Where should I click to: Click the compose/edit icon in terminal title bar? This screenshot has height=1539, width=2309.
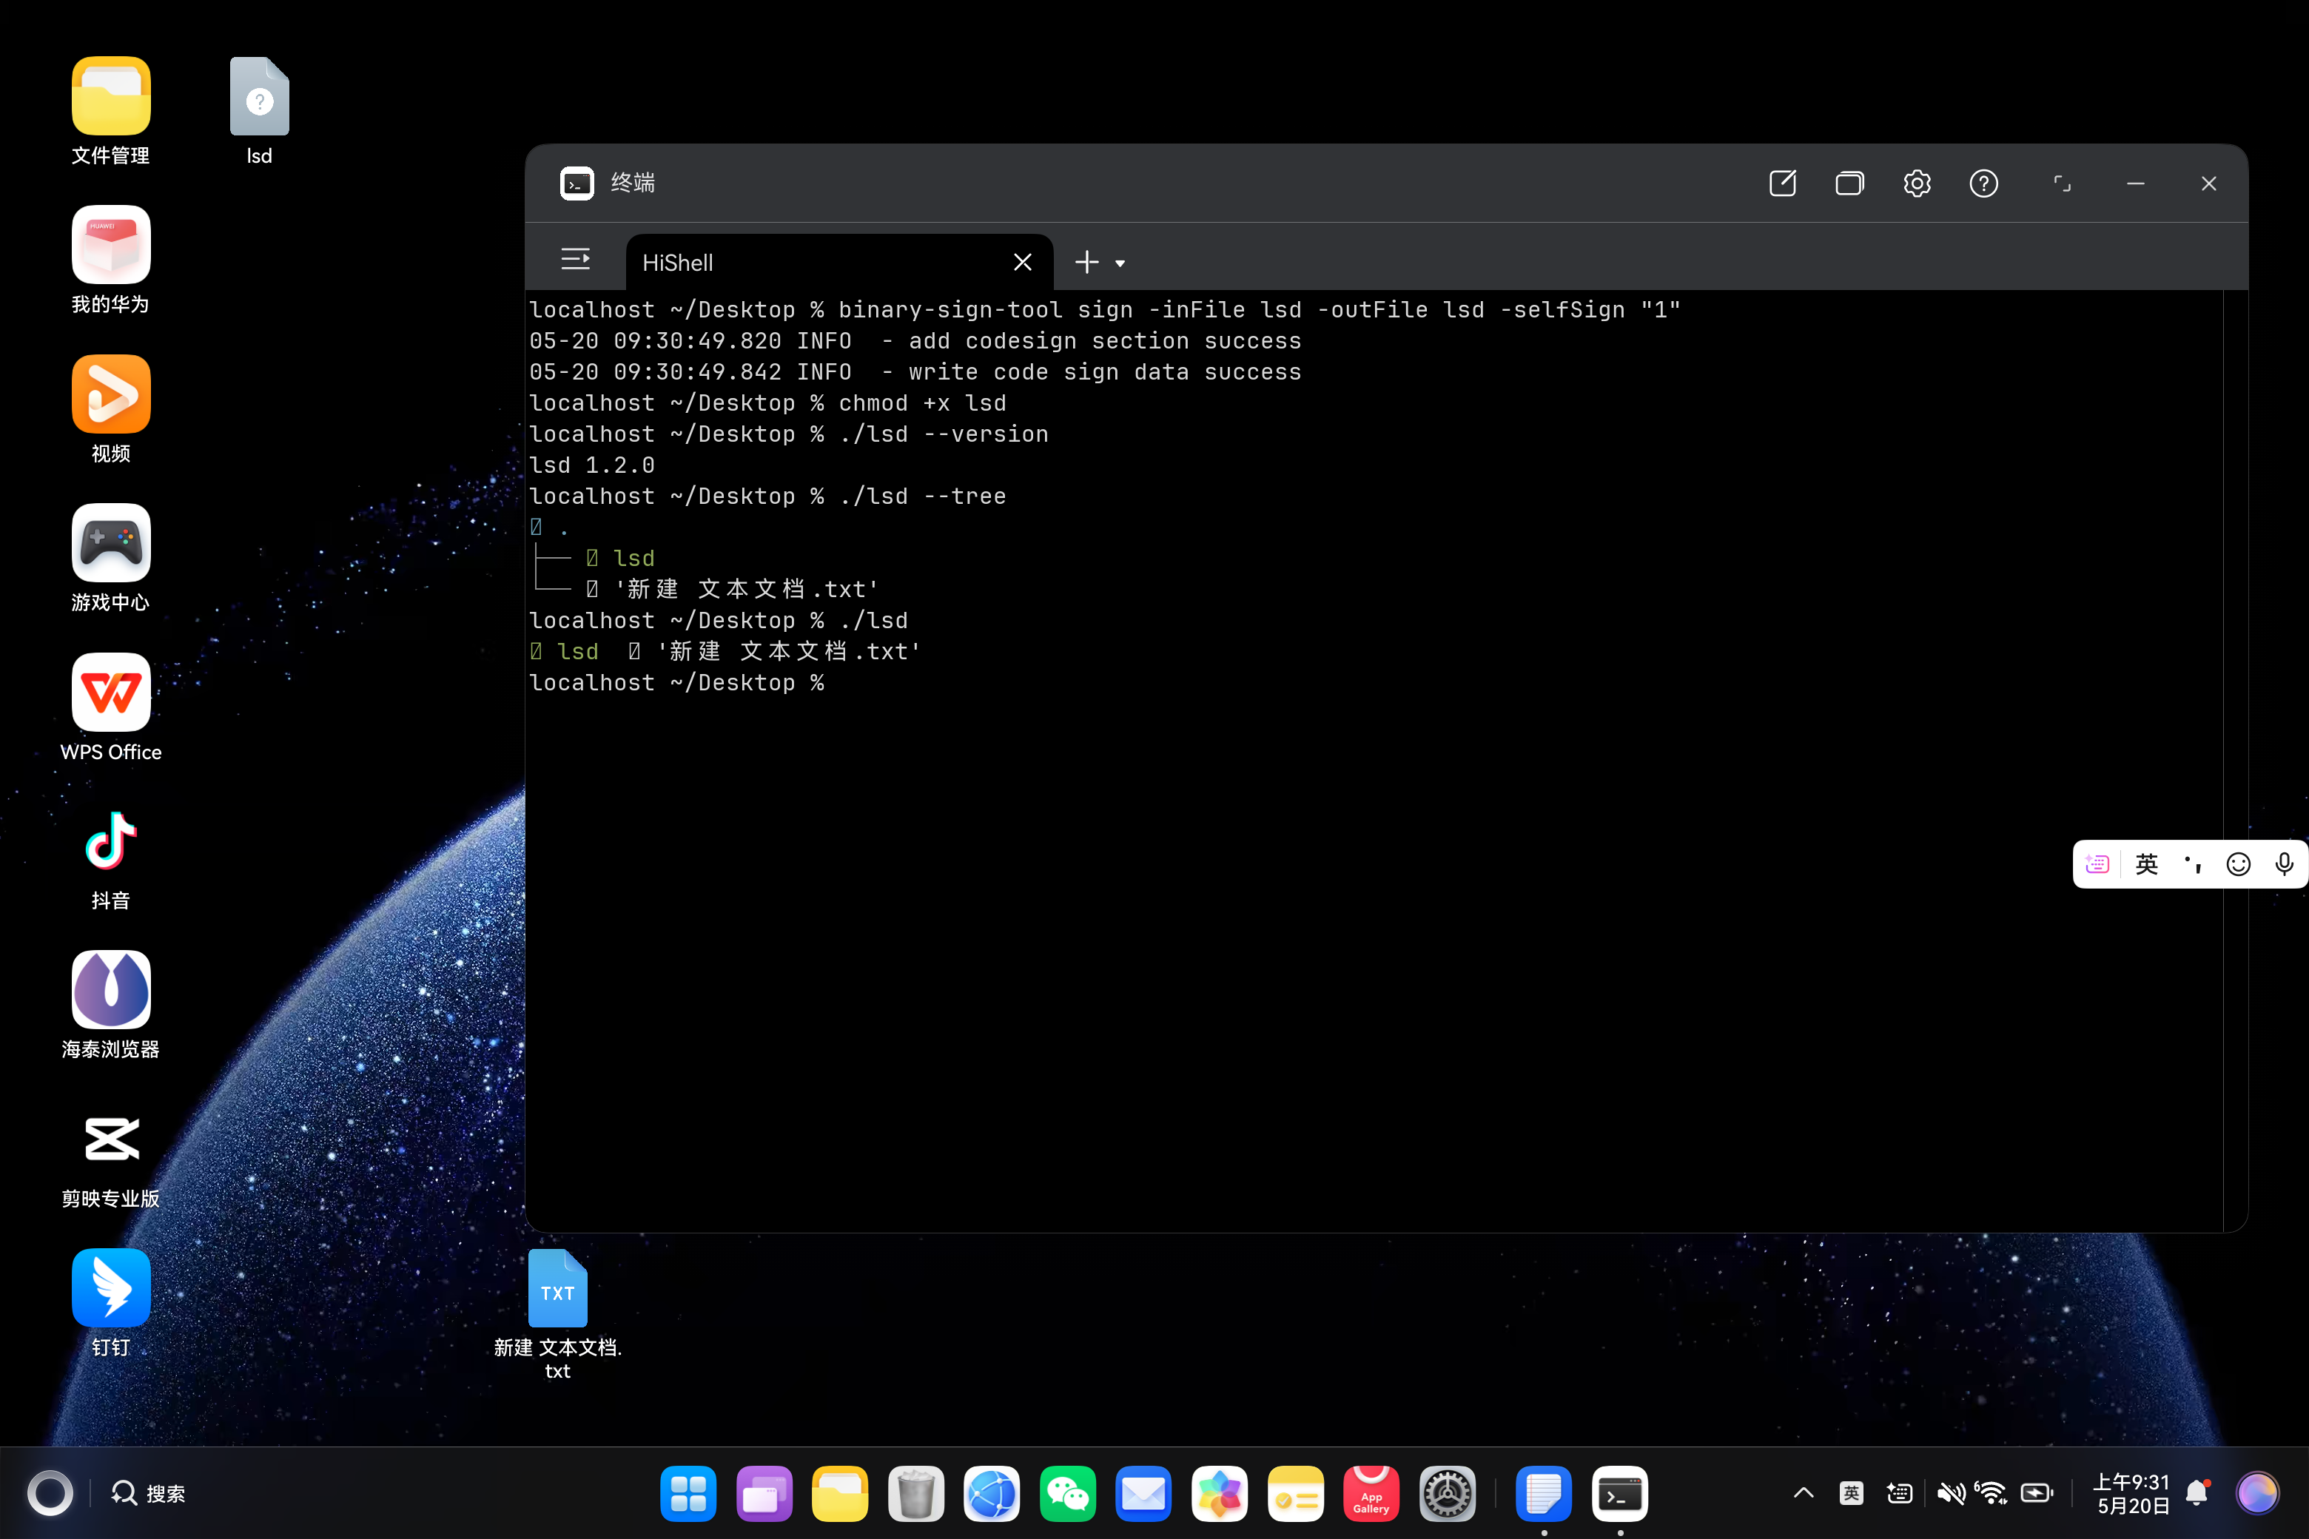(x=1782, y=183)
